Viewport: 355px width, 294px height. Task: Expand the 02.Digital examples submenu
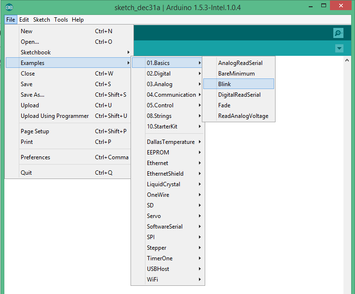pyautogui.click(x=159, y=74)
